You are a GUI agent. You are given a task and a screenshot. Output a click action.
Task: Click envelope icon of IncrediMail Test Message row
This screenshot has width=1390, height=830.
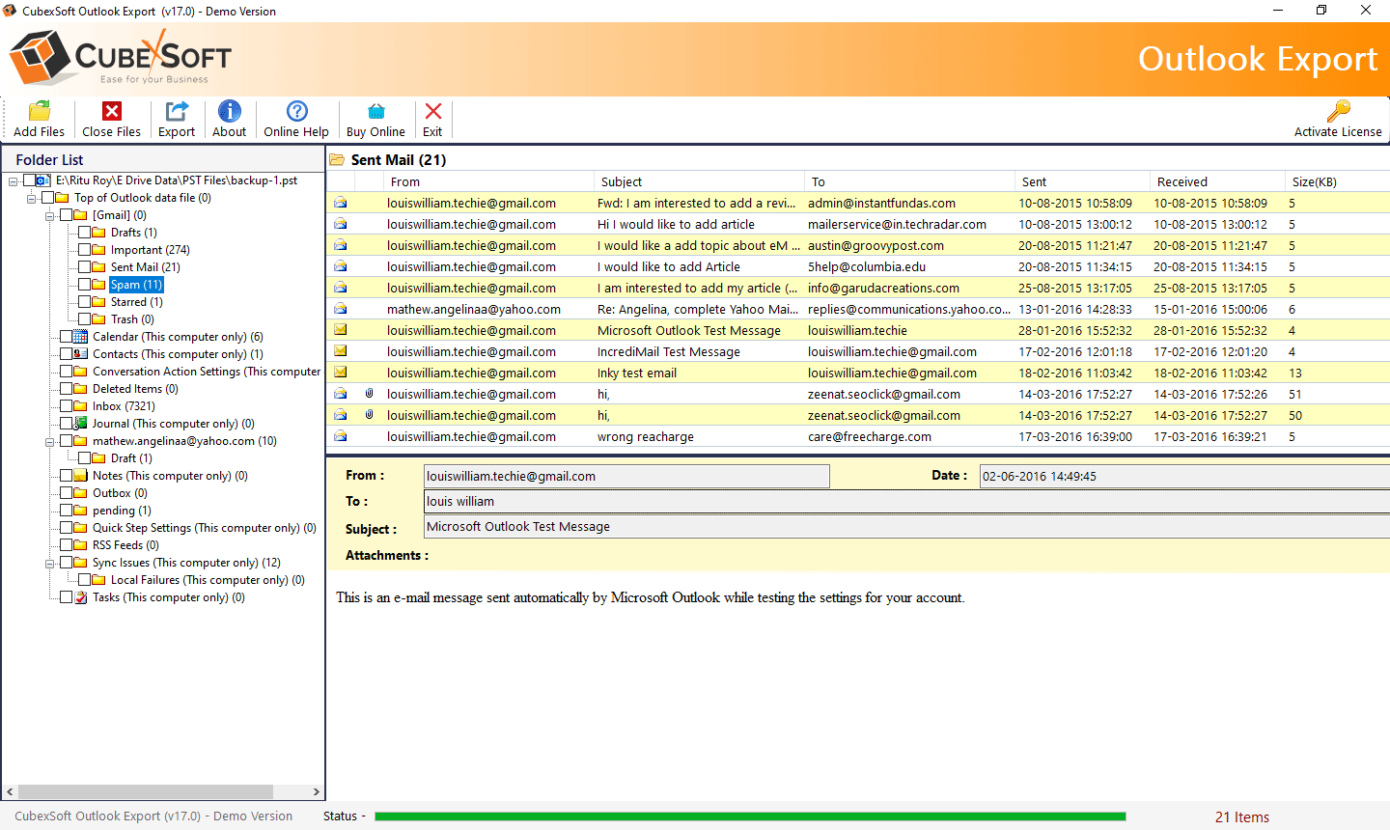pos(341,351)
